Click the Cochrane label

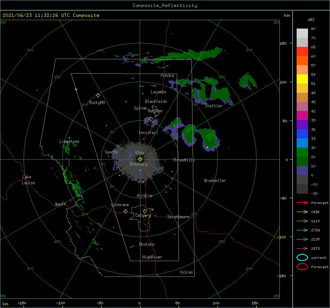120,205
